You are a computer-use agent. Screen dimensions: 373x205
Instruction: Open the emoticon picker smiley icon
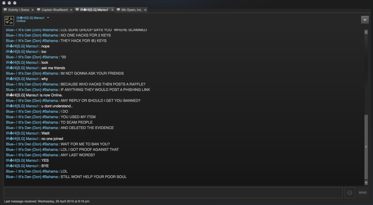(350, 193)
